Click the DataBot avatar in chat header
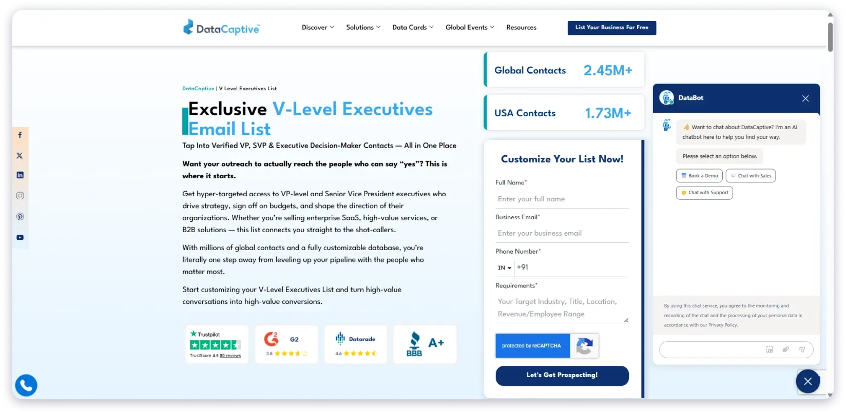This screenshot has width=846, height=414. click(667, 98)
